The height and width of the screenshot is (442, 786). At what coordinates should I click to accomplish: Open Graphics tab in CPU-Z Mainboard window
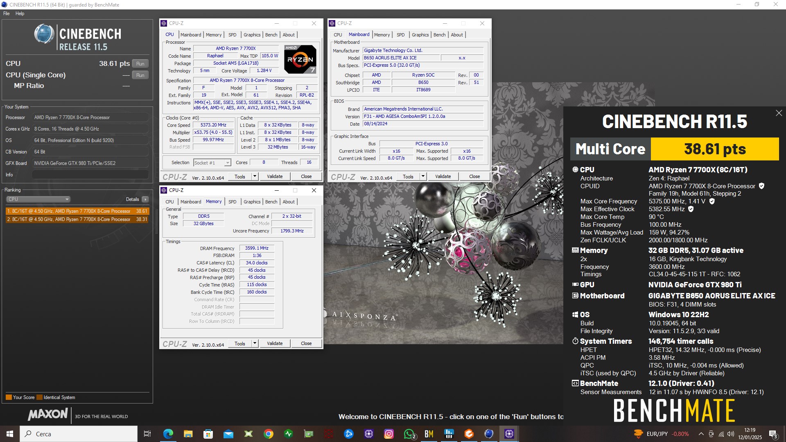420,35
